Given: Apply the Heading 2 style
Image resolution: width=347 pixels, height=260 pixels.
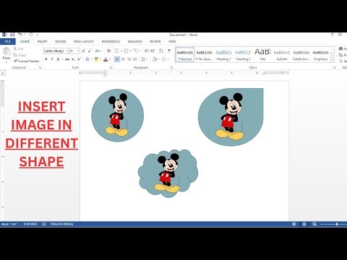Looking at the screenshot, I should click(x=243, y=55).
